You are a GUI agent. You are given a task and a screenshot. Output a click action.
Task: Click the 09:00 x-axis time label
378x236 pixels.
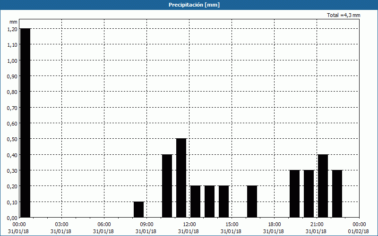(146, 225)
